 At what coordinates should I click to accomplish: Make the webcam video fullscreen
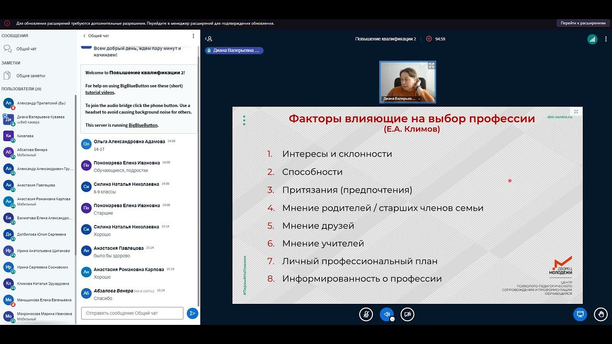(431, 65)
